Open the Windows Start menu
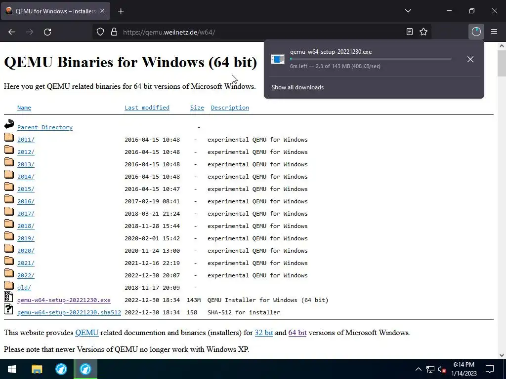The height and width of the screenshot is (379, 506). click(x=12, y=369)
